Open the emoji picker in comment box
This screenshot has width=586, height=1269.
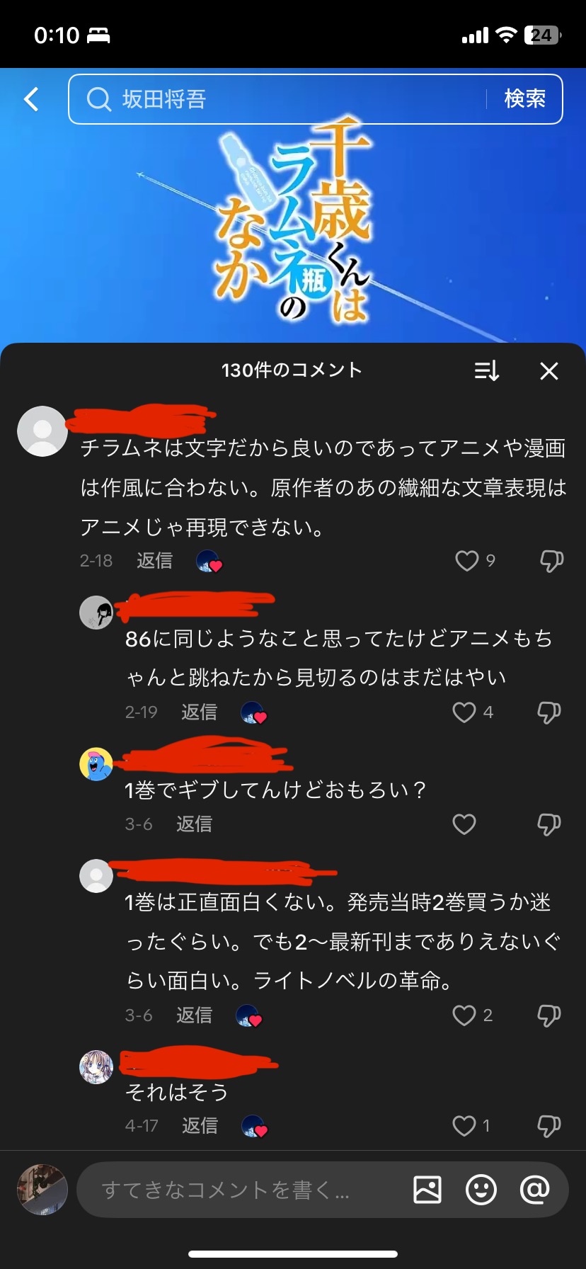point(481,1190)
